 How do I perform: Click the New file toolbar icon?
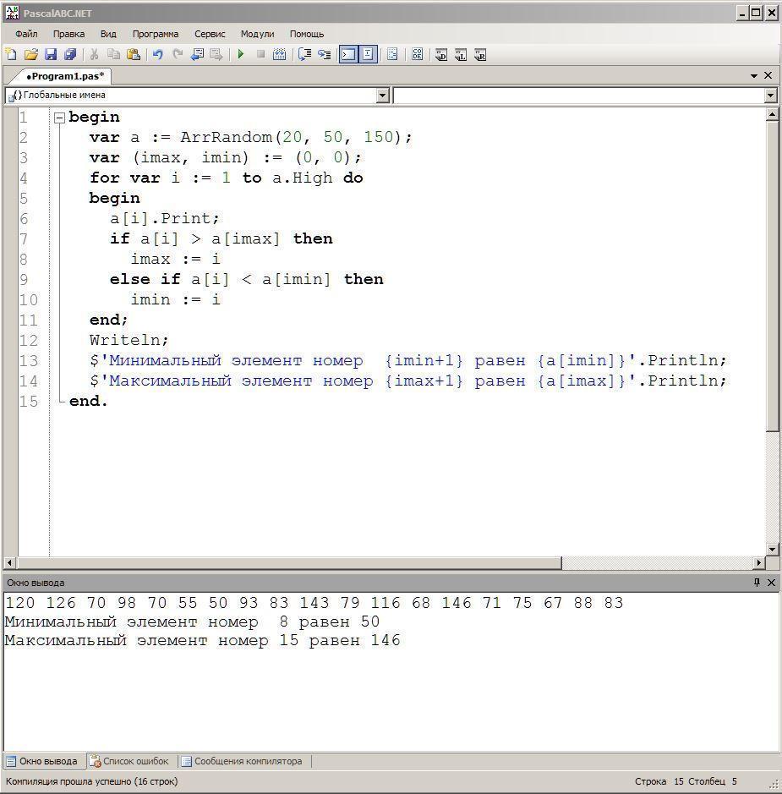(x=11, y=55)
